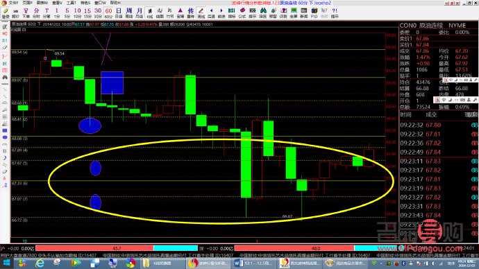Select the 10分 ten-minute period
The width and height of the screenshot is (479, 269).
tap(77, 12)
